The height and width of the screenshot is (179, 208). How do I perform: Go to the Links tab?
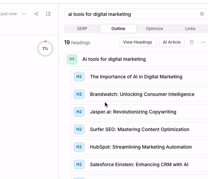coord(190,29)
